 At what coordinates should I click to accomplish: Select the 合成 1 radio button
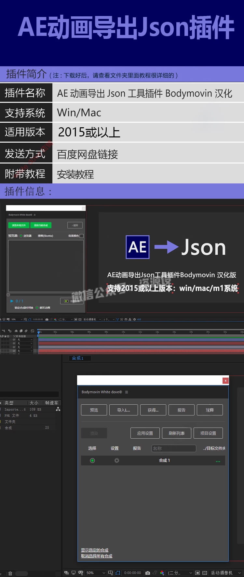pyautogui.click(x=92, y=460)
